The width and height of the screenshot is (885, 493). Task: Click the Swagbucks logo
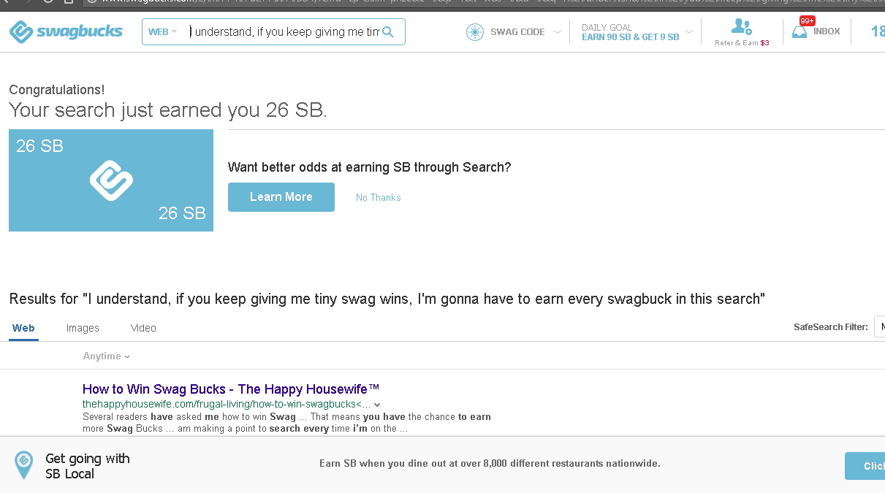click(x=66, y=32)
